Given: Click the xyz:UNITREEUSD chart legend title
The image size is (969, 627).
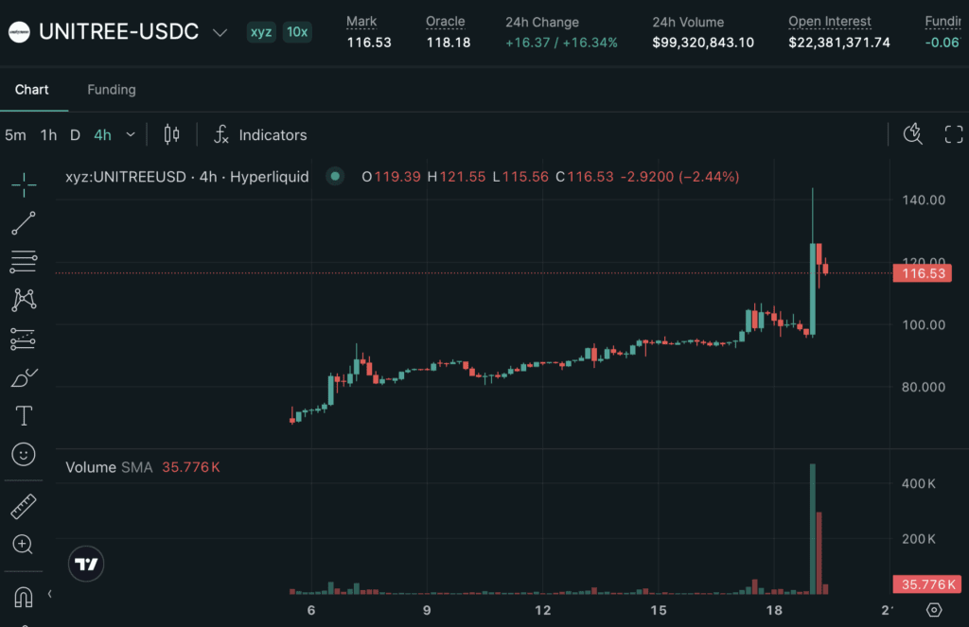Looking at the screenshot, I should (187, 177).
